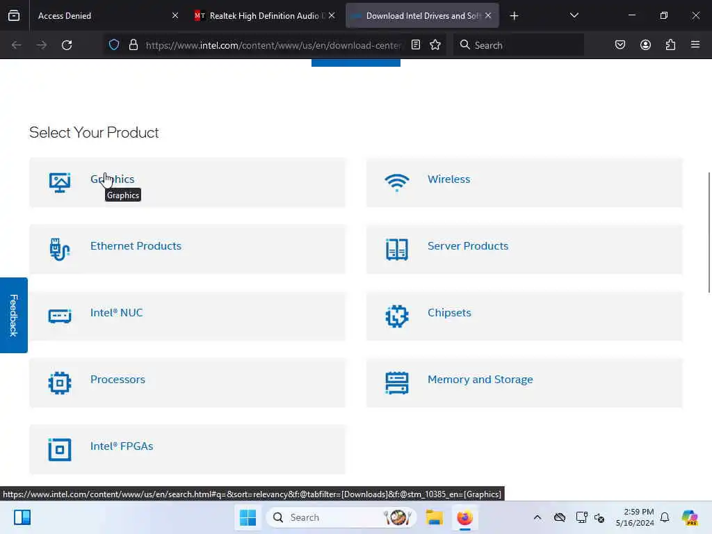712x534 pixels.
Task: Click the OneDrive cloud tray icon
Action: [560, 517]
